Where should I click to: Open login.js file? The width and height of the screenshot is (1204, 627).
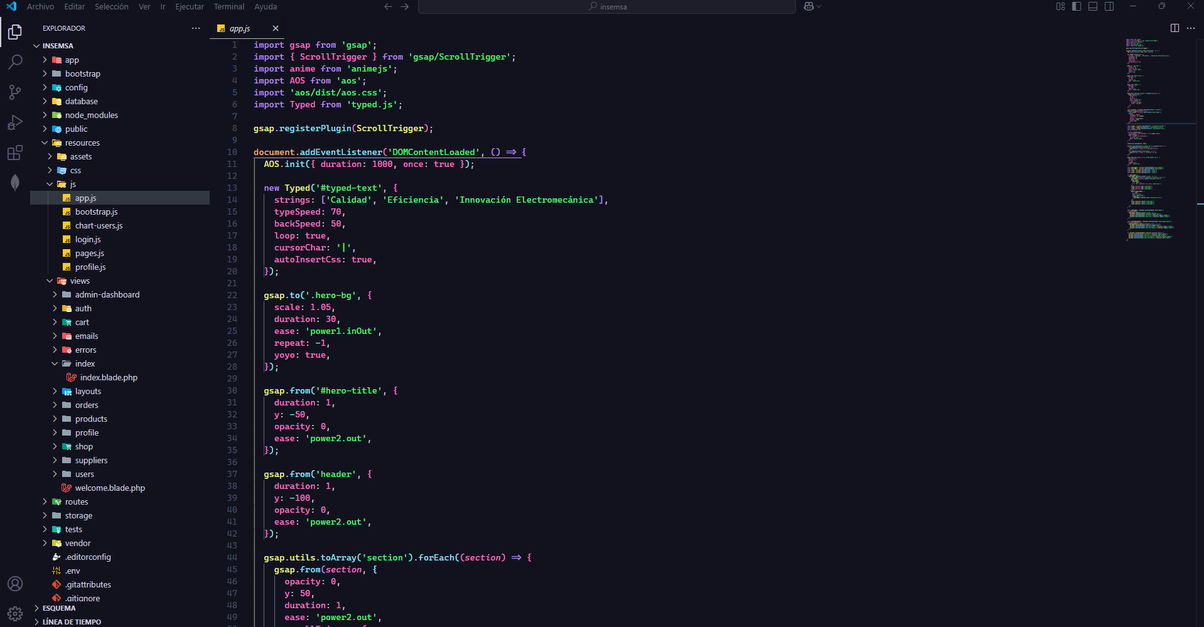(x=88, y=240)
